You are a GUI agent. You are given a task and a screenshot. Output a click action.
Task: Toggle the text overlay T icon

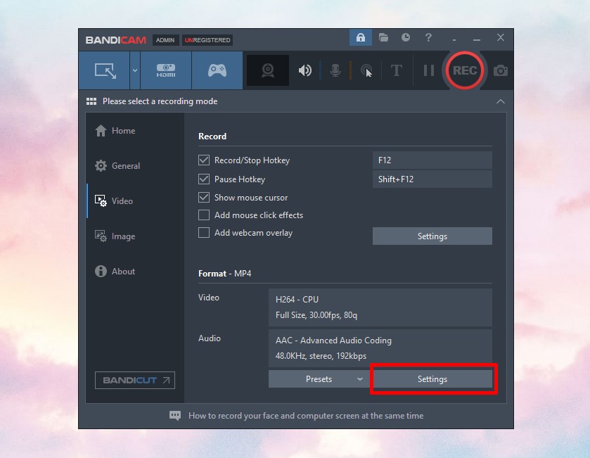396,70
